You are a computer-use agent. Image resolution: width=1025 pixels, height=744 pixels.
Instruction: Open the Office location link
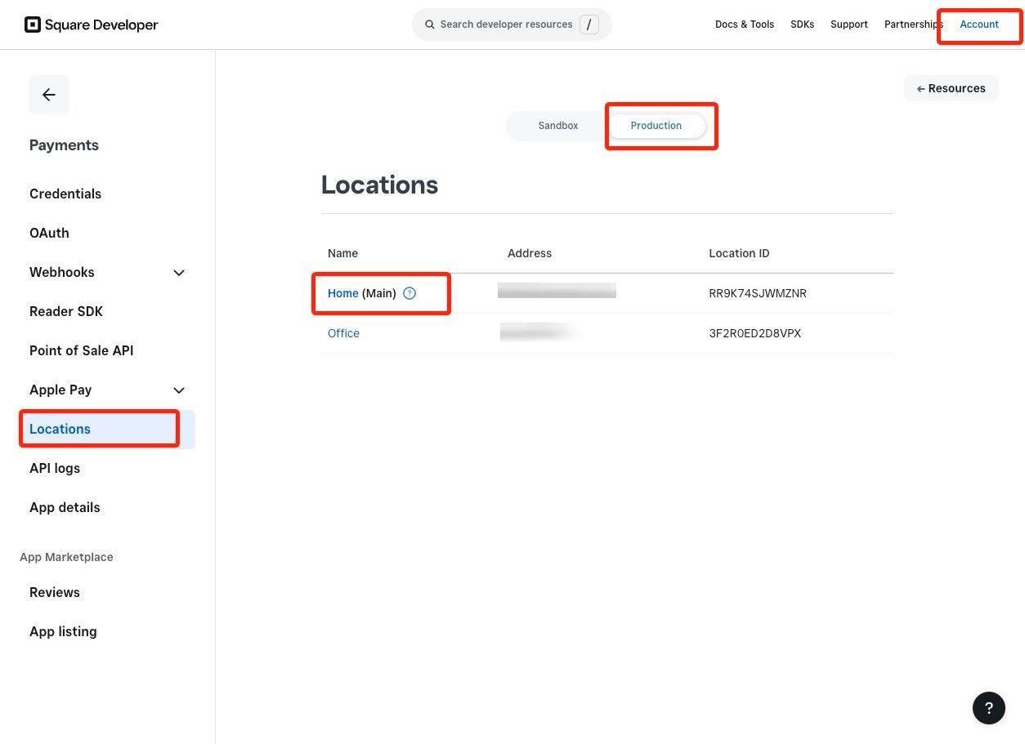(x=343, y=333)
